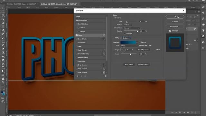The width and height of the screenshot is (206, 116).
Task: Add another Inner Shadow with plus icon
Action: pos(104,39)
